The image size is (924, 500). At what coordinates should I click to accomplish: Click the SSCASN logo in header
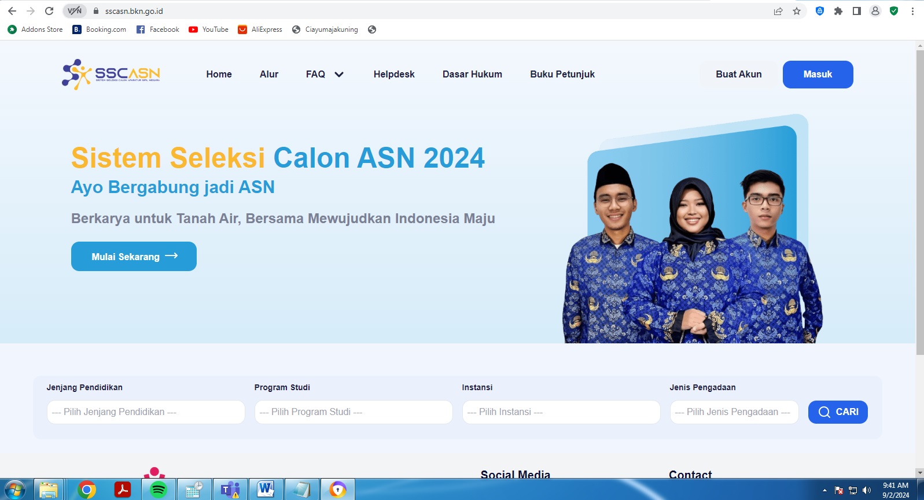coord(111,74)
